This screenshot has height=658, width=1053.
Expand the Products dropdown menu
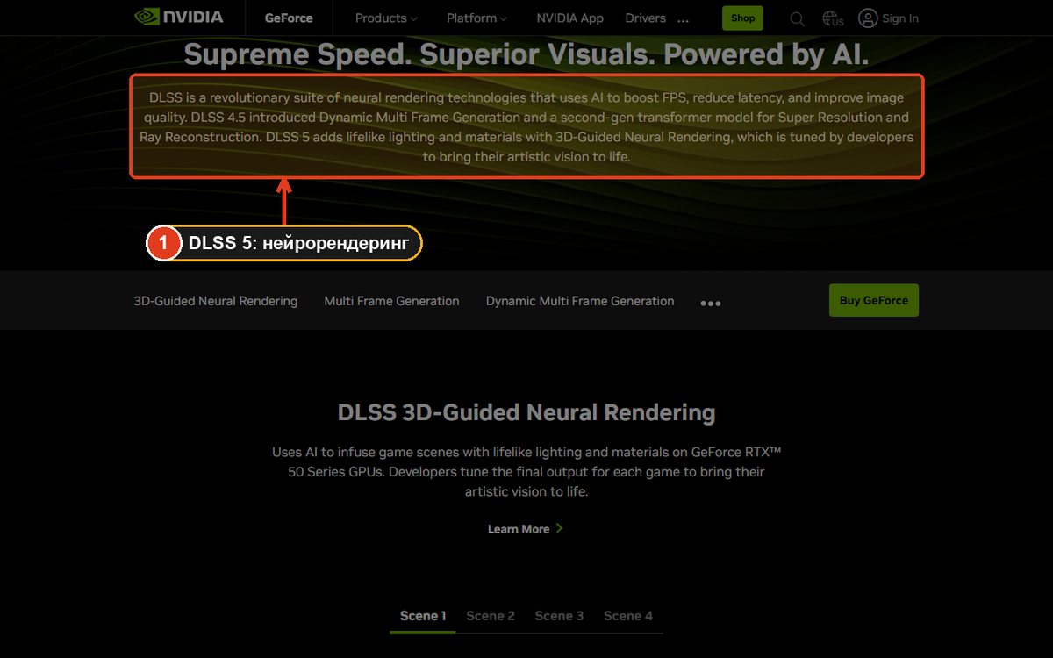coord(386,18)
